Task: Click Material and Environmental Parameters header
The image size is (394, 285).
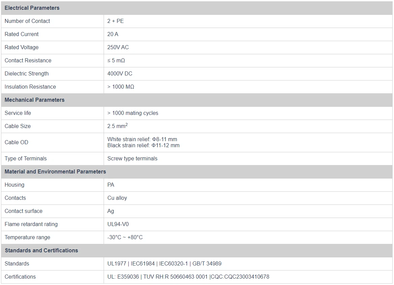Action: (x=55, y=171)
